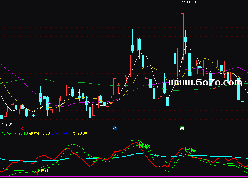Click the second green 财神跑 down arrow

186,149
